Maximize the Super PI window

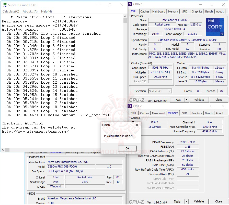[x=110, y=5]
